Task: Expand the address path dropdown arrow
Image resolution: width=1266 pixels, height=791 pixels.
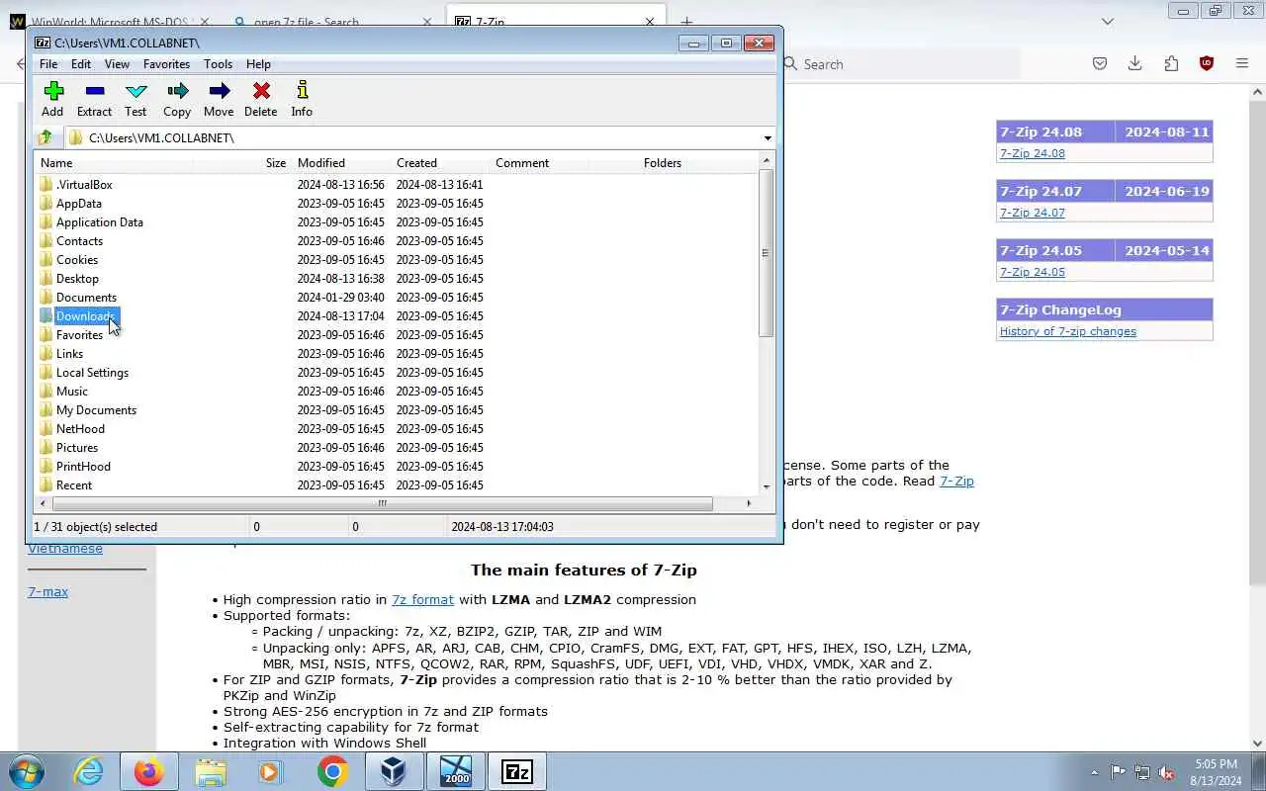Action: pyautogui.click(x=768, y=138)
